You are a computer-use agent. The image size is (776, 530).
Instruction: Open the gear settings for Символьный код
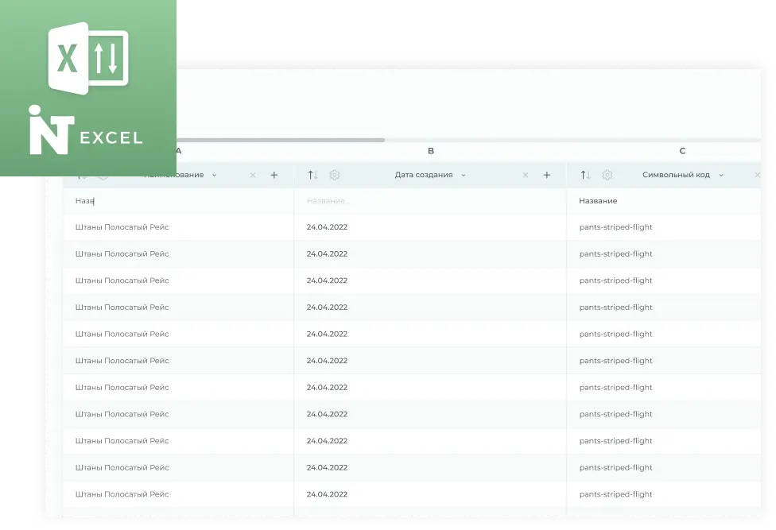(x=607, y=175)
